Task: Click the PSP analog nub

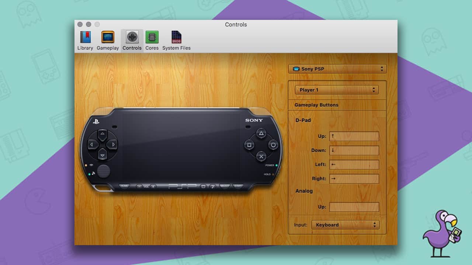Action: (x=104, y=171)
